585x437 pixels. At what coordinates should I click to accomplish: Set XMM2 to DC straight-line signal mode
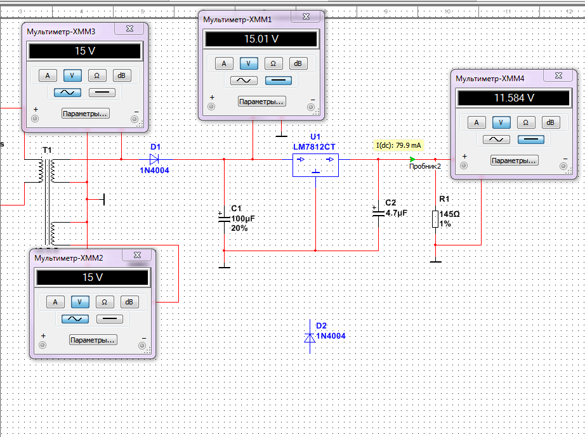pyautogui.click(x=109, y=319)
